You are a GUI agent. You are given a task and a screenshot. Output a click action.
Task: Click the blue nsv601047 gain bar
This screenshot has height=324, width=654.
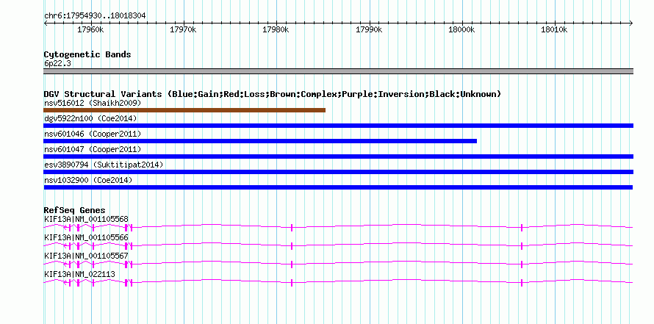click(x=338, y=156)
